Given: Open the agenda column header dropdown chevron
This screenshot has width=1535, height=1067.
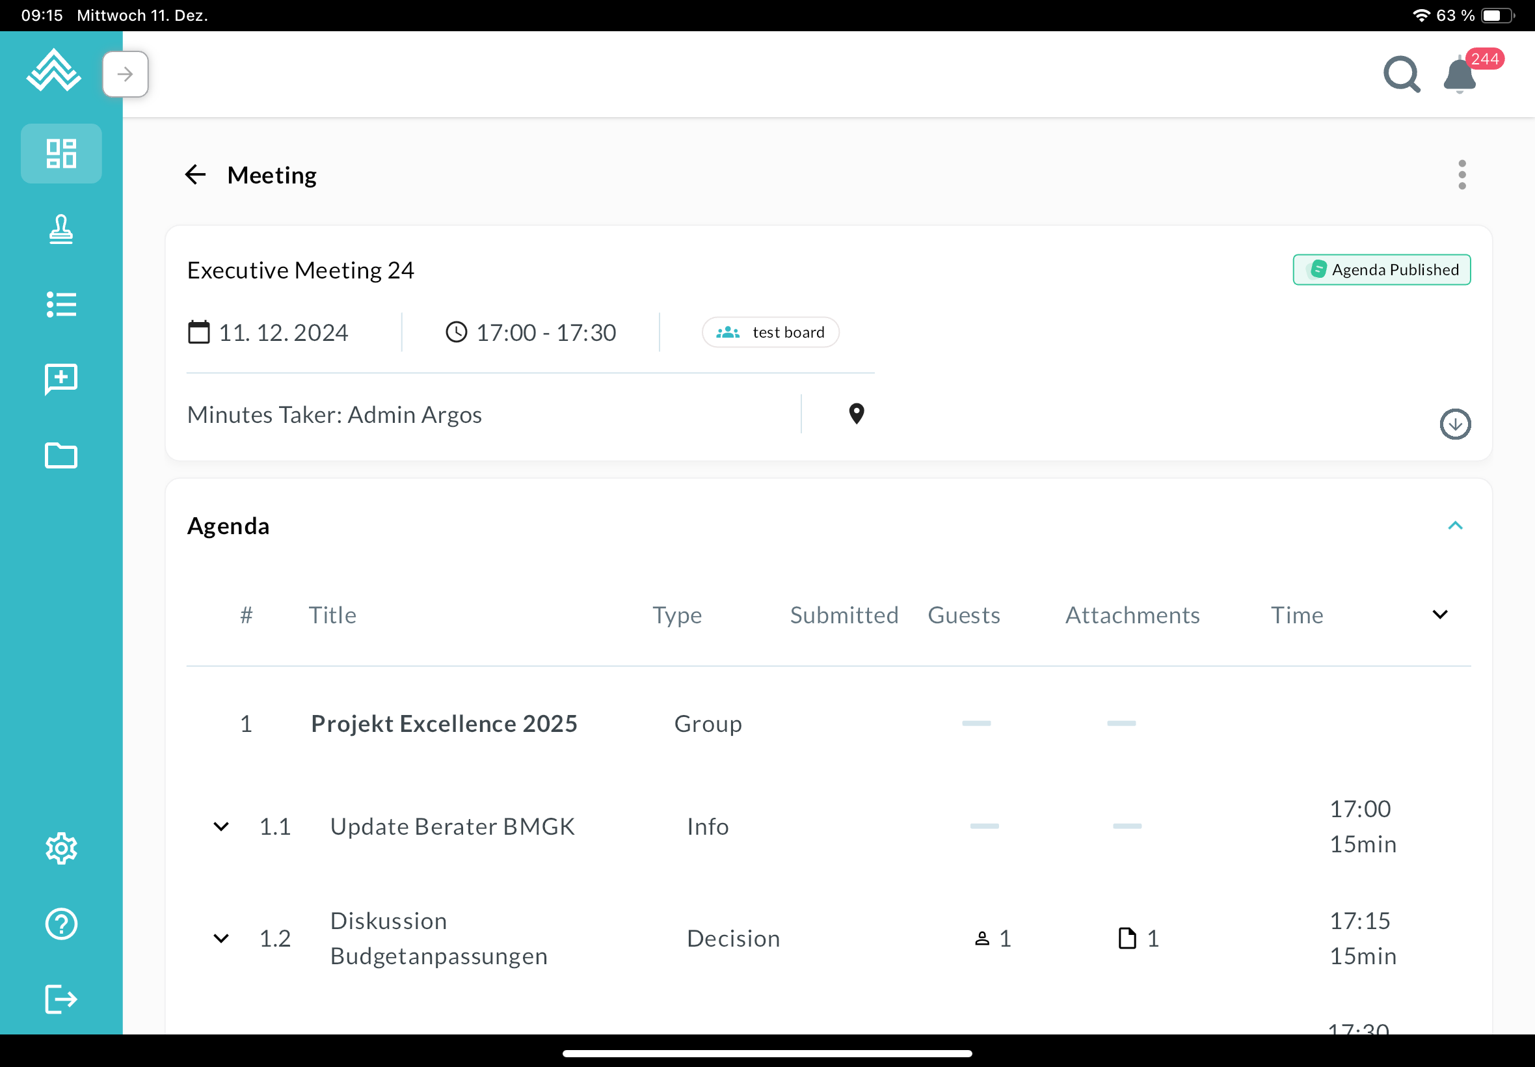Looking at the screenshot, I should [1439, 614].
